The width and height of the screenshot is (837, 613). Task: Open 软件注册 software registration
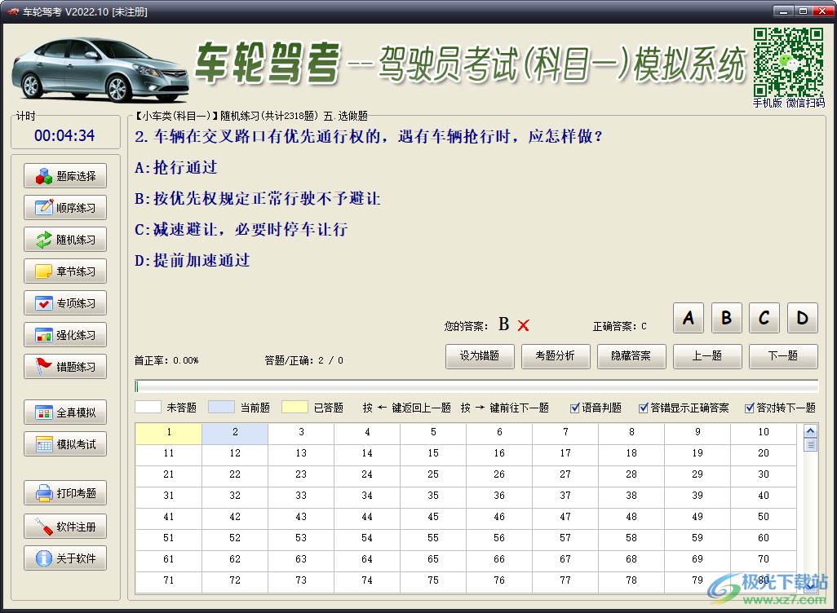[65, 527]
